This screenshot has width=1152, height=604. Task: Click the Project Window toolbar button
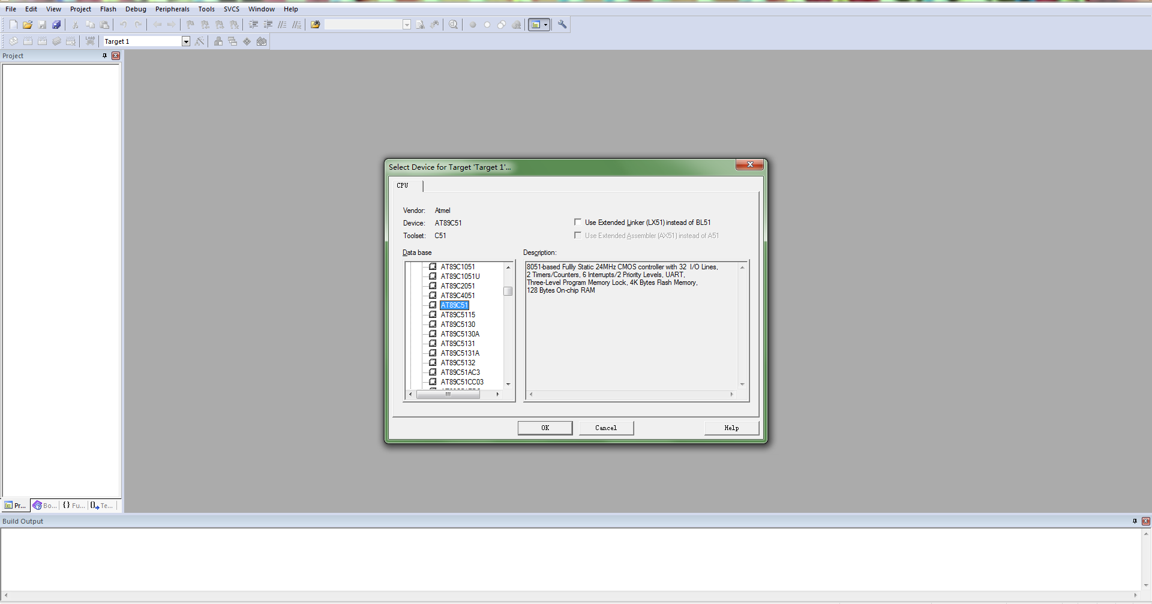pos(536,25)
